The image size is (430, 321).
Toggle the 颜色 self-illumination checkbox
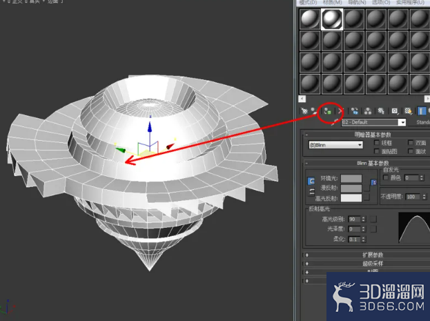point(386,177)
